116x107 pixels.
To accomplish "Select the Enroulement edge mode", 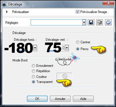I will [x=33, y=66].
